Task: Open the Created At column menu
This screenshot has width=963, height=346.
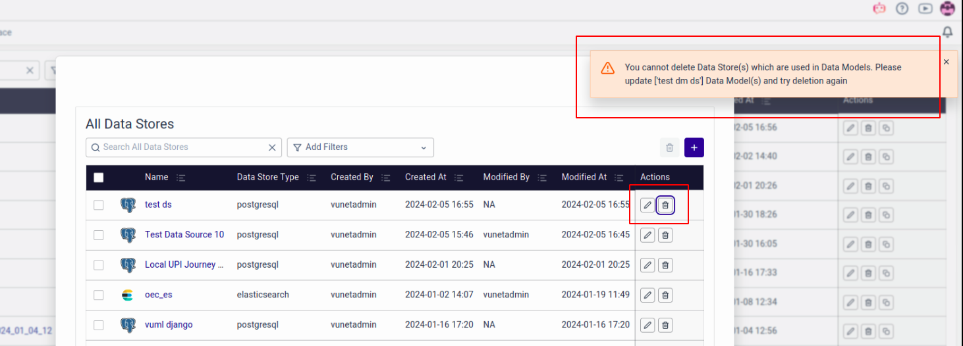Action: coord(459,178)
